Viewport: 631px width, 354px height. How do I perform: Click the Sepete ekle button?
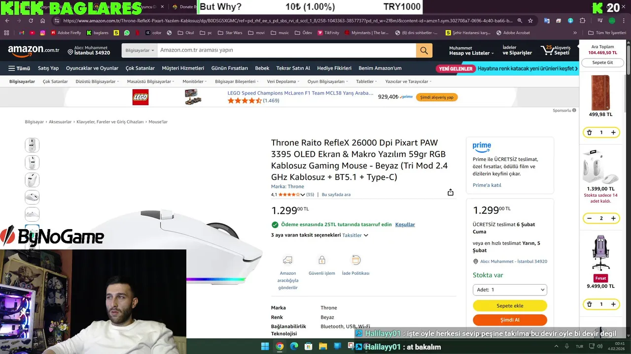tap(510, 305)
